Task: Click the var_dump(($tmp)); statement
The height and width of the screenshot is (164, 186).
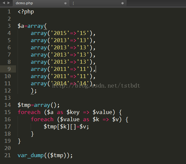Action: (45, 156)
